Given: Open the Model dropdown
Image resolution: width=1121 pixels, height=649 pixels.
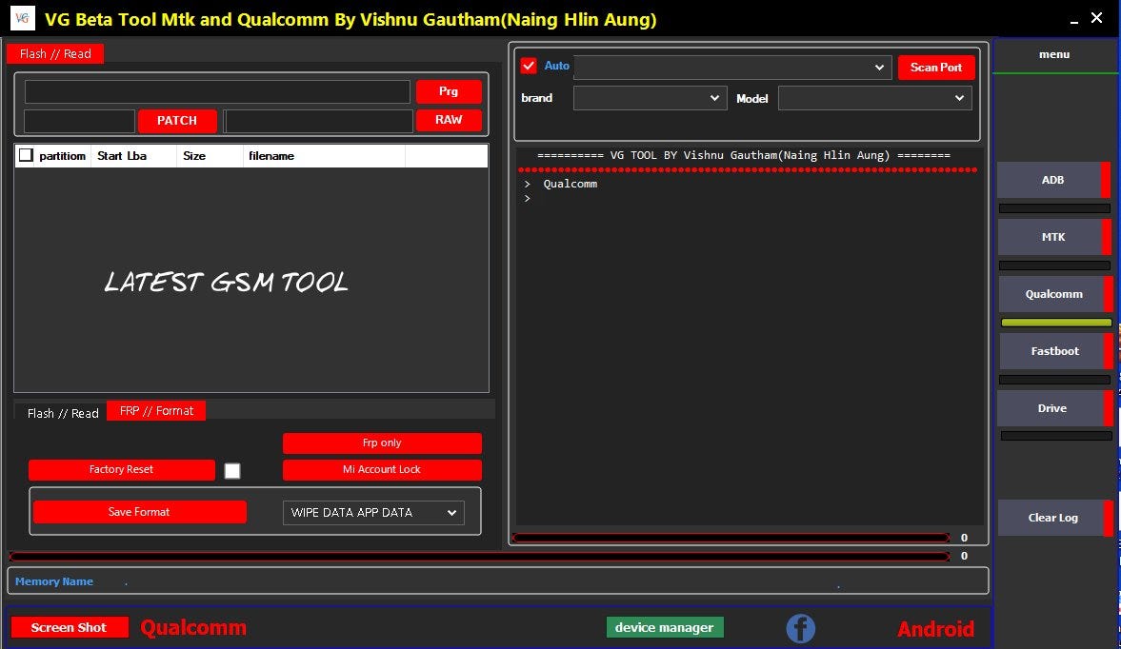Looking at the screenshot, I should click(875, 98).
